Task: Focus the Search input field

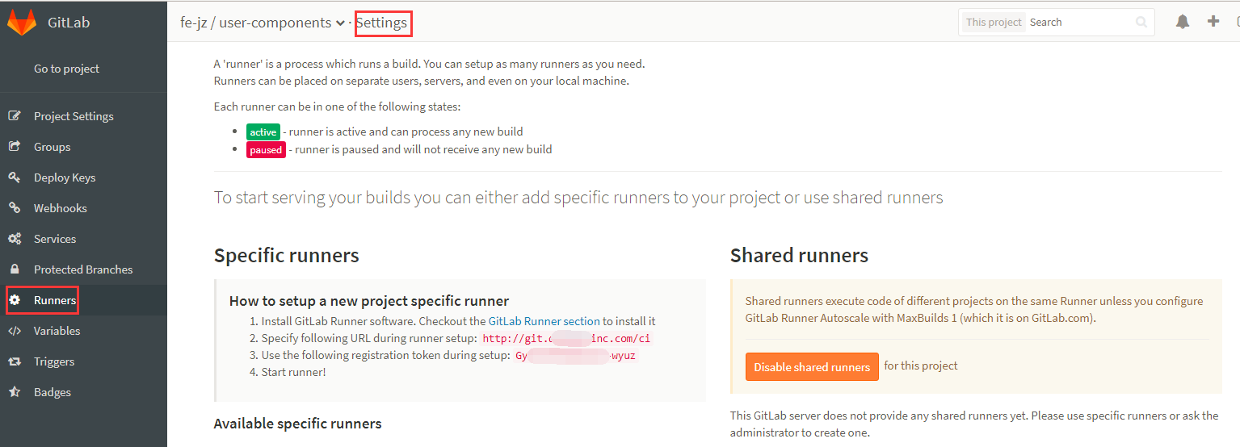Action: (1080, 23)
